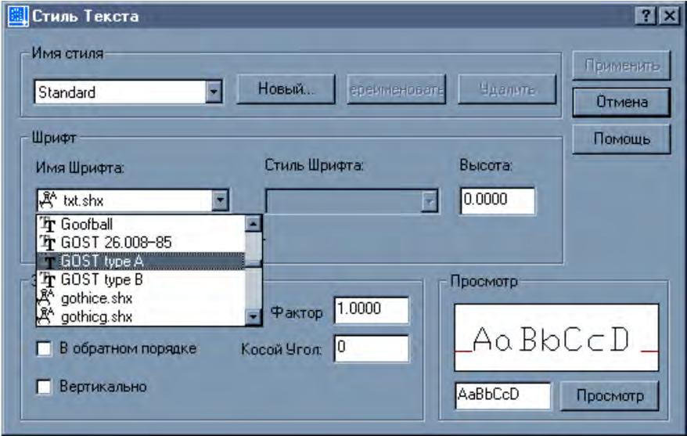Toggle the 'Вертикально' checkbox
This screenshot has height=436, width=687.
click(x=44, y=387)
